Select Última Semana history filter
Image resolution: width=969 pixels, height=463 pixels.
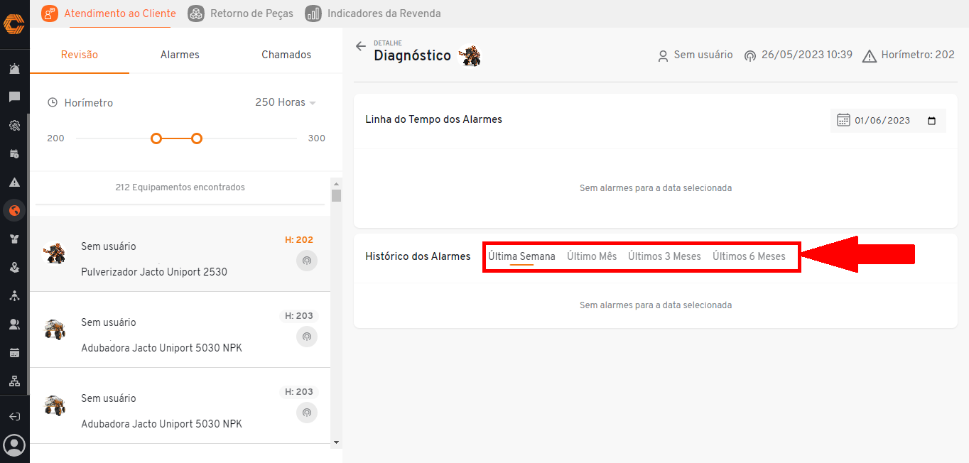tap(521, 256)
